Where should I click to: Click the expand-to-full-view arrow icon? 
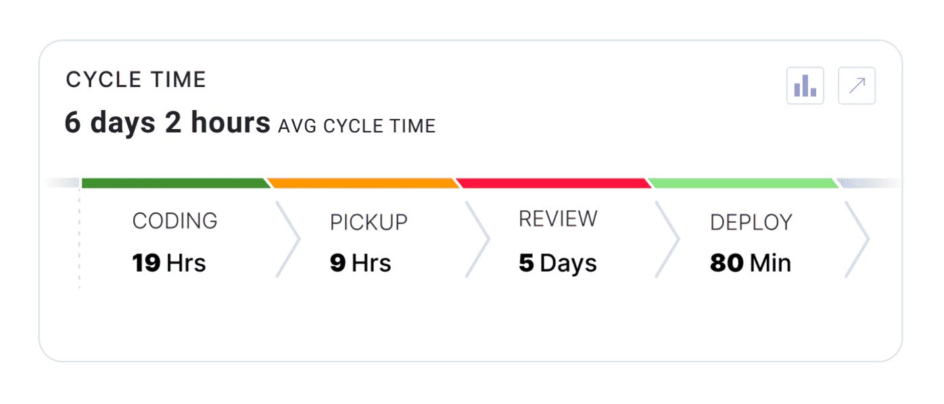tap(856, 85)
